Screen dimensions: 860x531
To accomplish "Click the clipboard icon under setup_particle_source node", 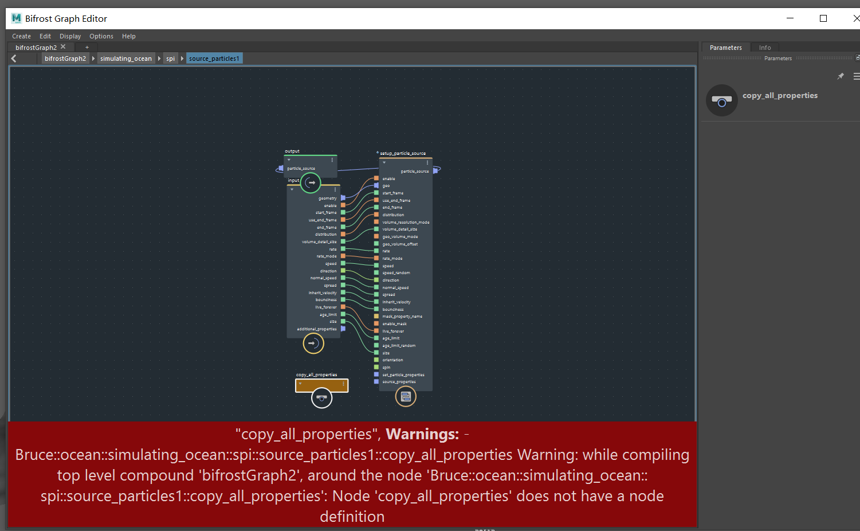I will (x=405, y=396).
